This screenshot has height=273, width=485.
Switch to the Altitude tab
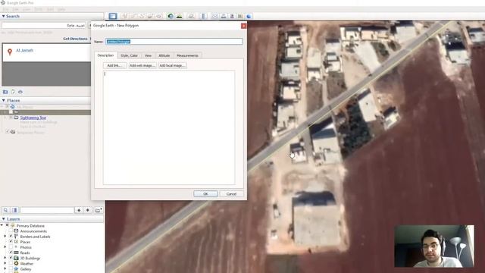tap(164, 55)
